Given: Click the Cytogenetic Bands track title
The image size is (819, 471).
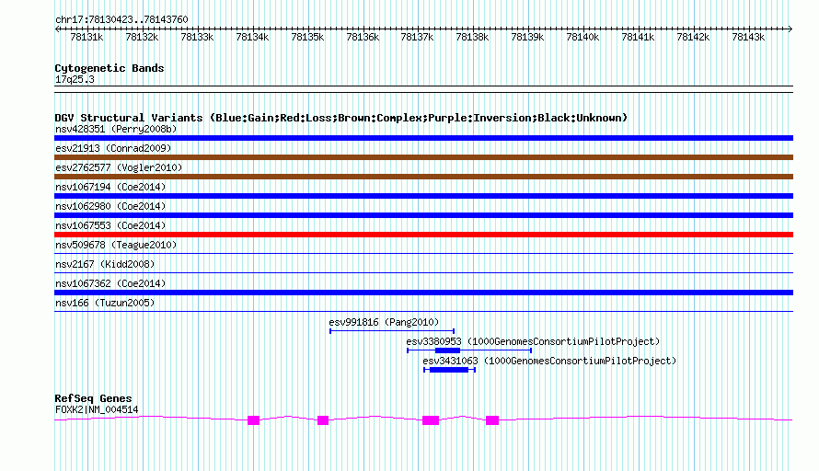Looking at the screenshot, I should [x=110, y=68].
